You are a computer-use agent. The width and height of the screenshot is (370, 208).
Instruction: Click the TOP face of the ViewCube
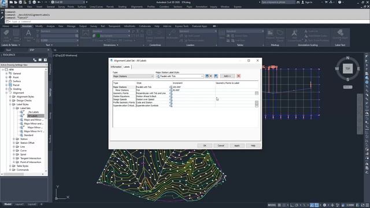[x=347, y=69]
